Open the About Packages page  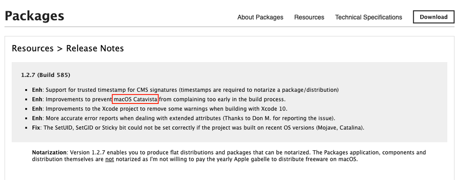(x=260, y=17)
